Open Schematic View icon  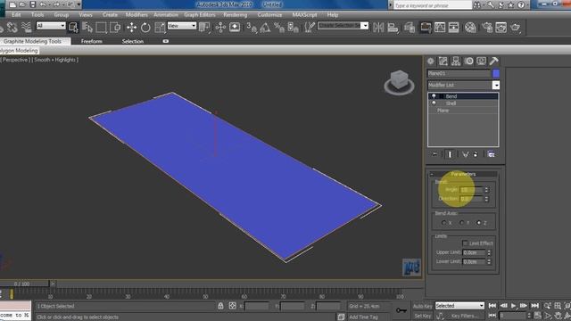coord(453,28)
